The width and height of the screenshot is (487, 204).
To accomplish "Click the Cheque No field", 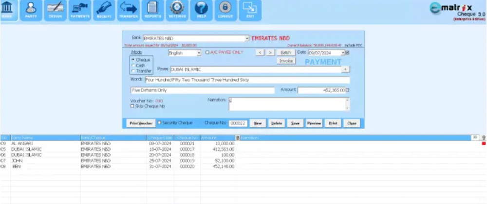I will pyautogui.click(x=238, y=123).
